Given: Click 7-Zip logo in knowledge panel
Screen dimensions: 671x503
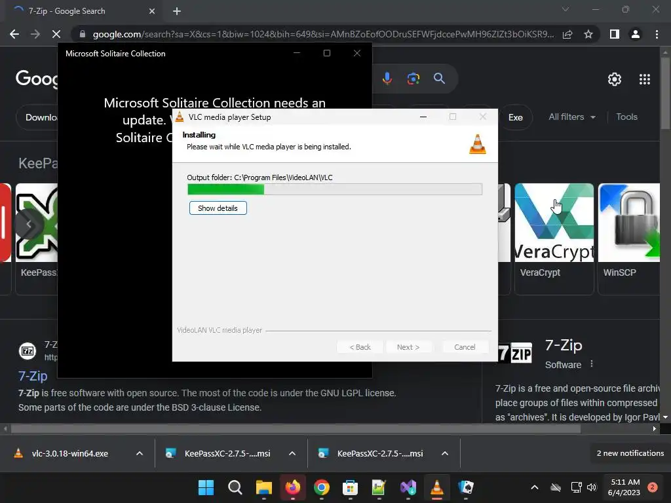Looking at the screenshot, I should (515, 353).
